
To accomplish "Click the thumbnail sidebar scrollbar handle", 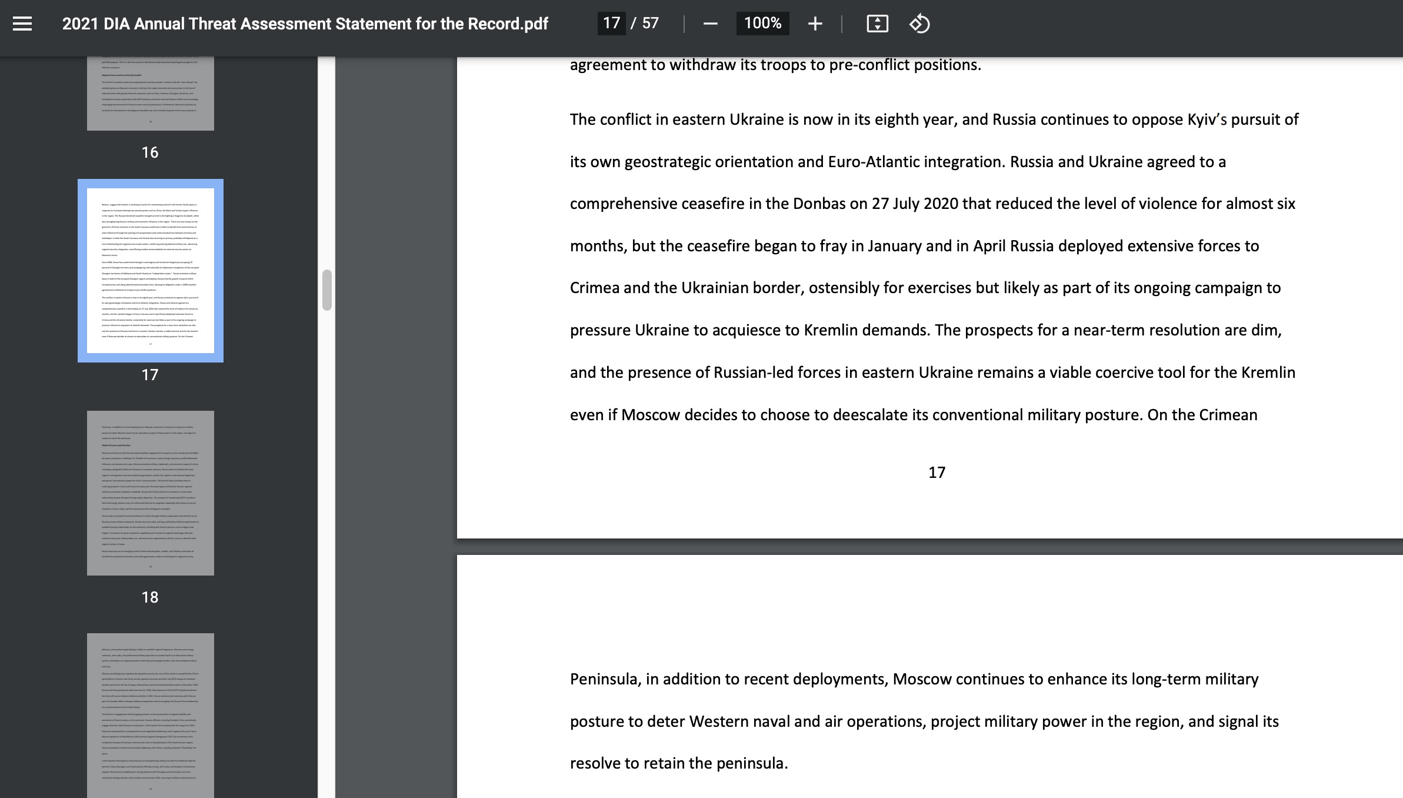I will (x=327, y=290).
